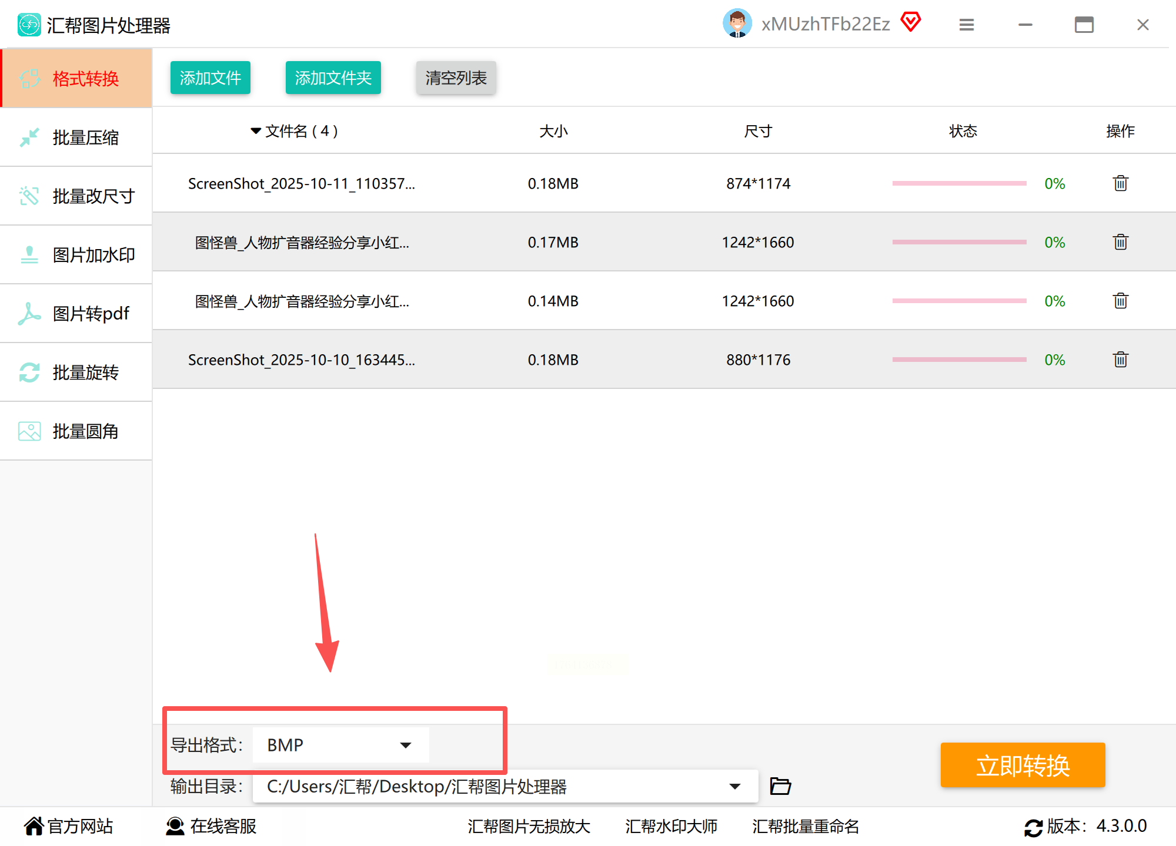Open output folder browse icon
Image resolution: width=1176 pixels, height=846 pixels.
pos(780,786)
